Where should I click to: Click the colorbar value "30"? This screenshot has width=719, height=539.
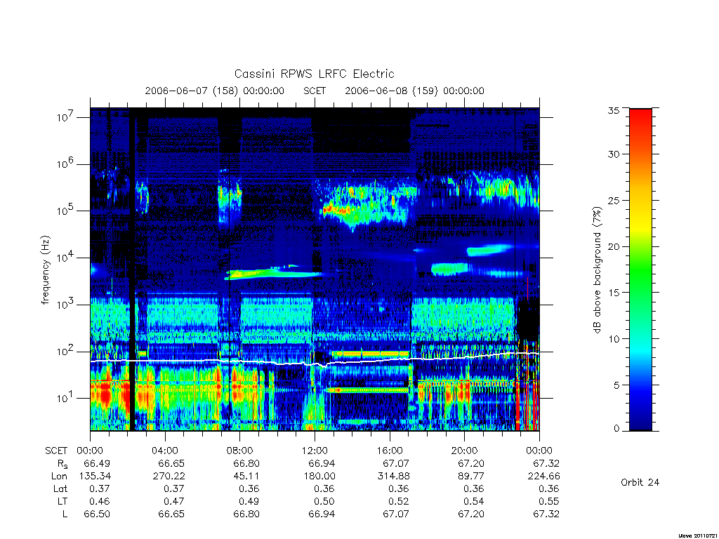pos(614,154)
